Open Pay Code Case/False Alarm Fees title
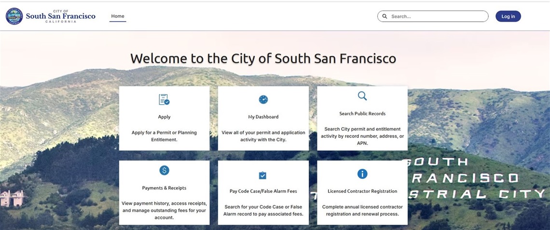Image resolution: width=550 pixels, height=230 pixels. coord(263,191)
